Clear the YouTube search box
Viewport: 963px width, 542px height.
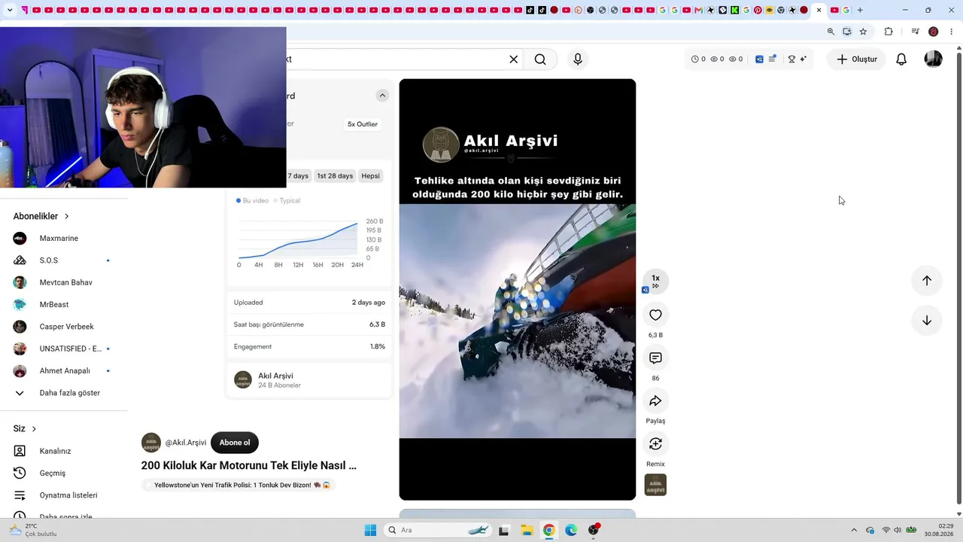pyautogui.click(x=514, y=59)
